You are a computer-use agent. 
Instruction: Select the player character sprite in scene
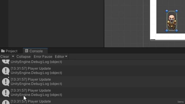click(172, 22)
